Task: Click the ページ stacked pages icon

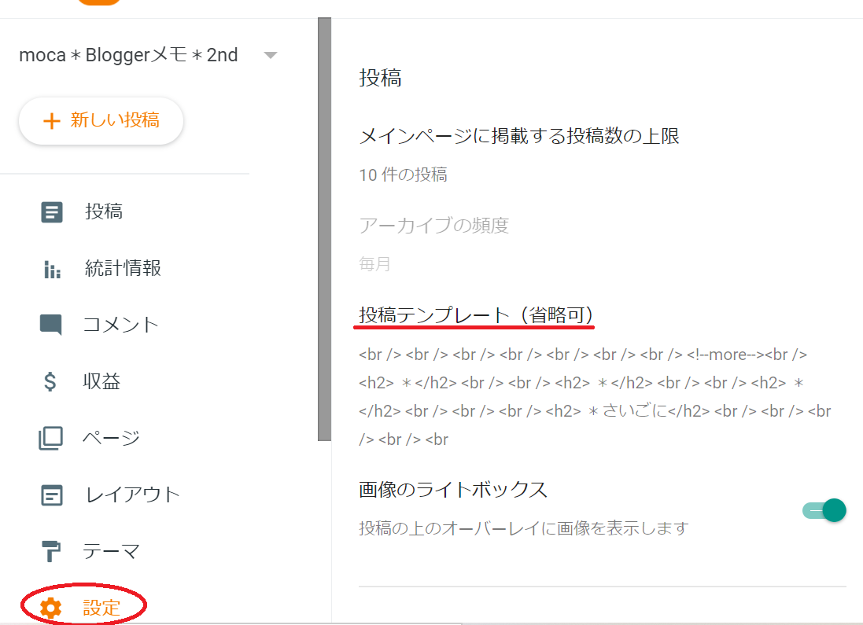Action: point(50,437)
